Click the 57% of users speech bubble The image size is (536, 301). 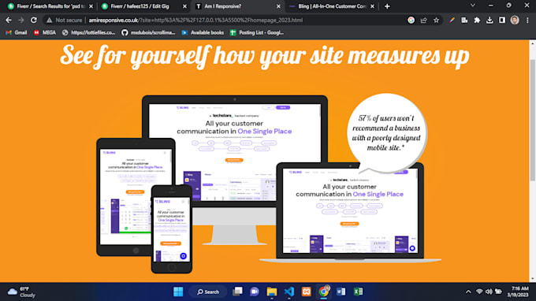[386, 133]
